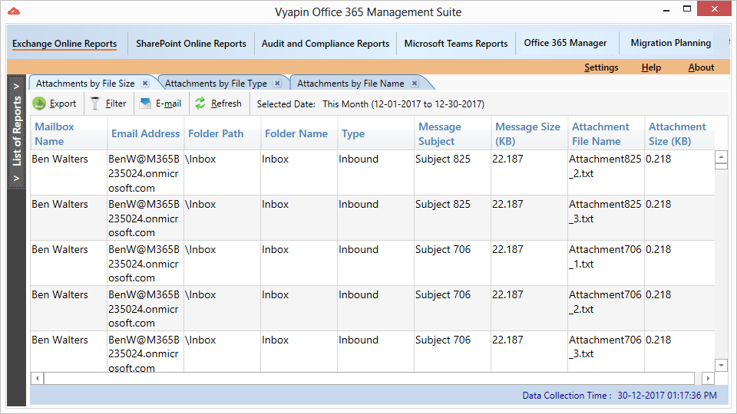Click Ben Walters in the first row
Screen dimensions: 737x414
point(60,159)
